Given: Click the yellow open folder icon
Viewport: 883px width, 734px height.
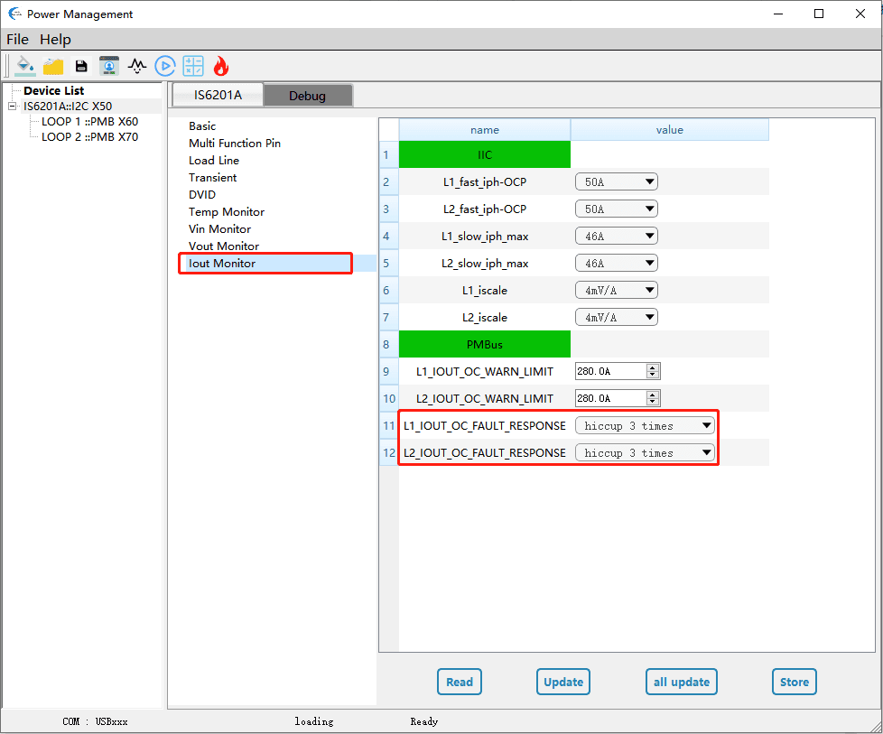Looking at the screenshot, I should coord(53,66).
